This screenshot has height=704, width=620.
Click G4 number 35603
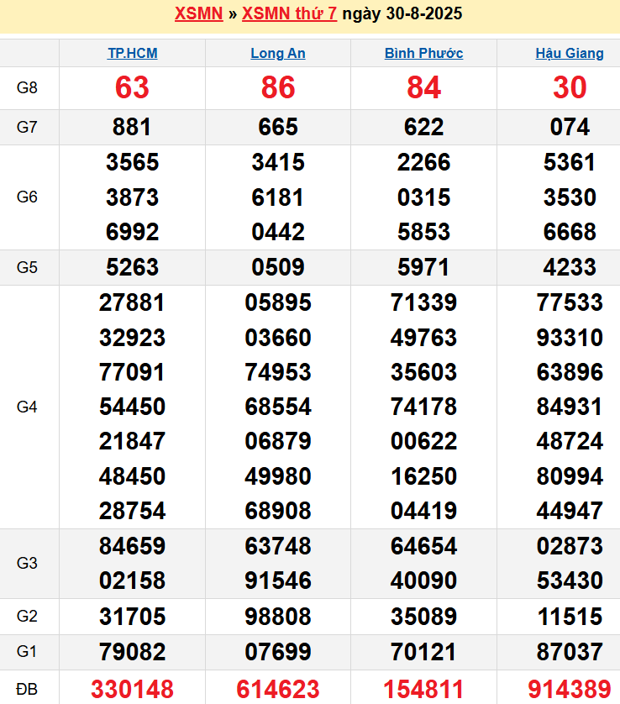(423, 372)
